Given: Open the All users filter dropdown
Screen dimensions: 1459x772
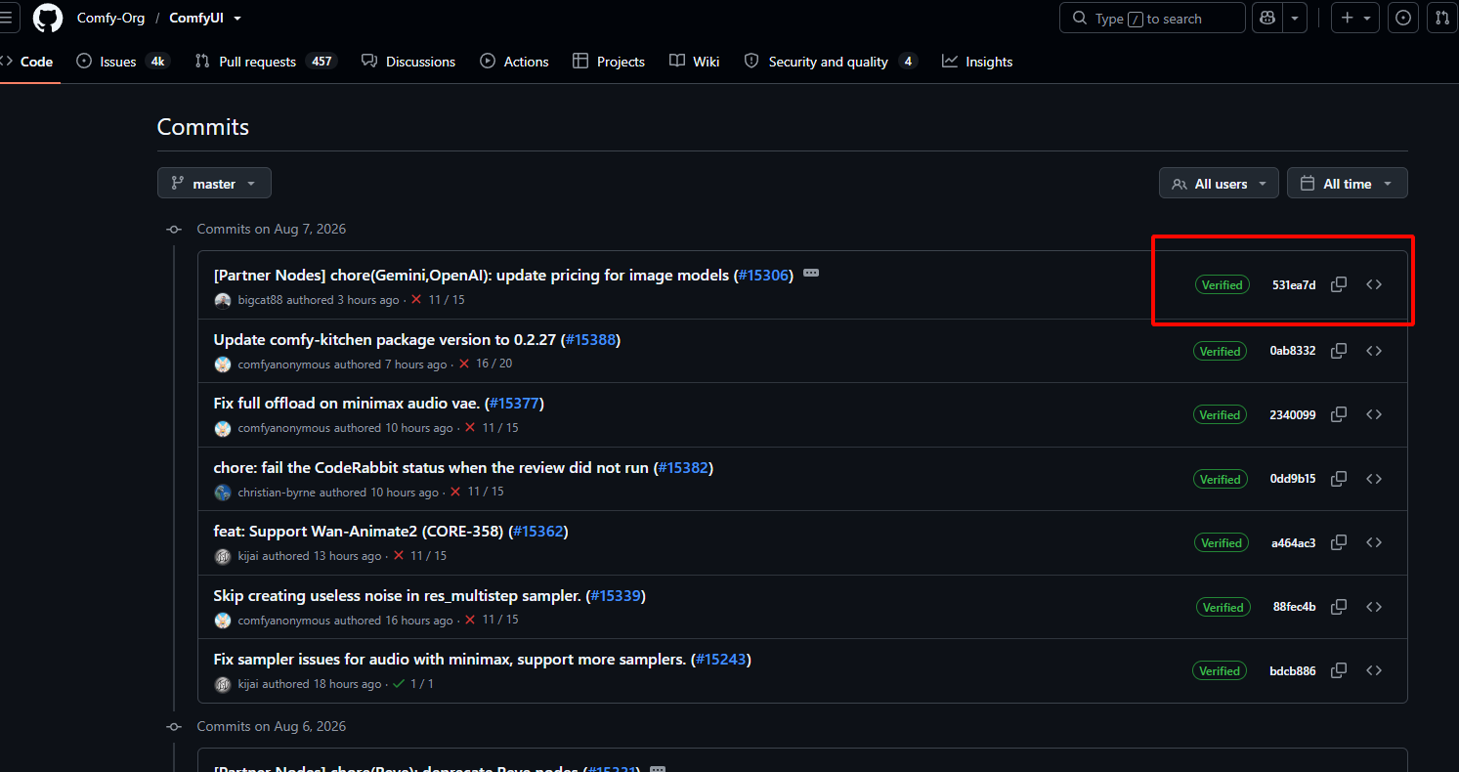Looking at the screenshot, I should [1219, 184].
